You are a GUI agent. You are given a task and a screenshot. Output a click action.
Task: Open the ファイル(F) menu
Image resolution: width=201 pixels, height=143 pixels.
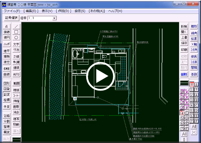(x=12, y=11)
